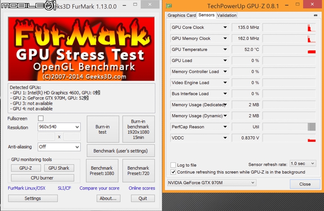This screenshot has height=211, width=324.
Task: Expand the Memory Controller Load dropdown
Action: 225,72
